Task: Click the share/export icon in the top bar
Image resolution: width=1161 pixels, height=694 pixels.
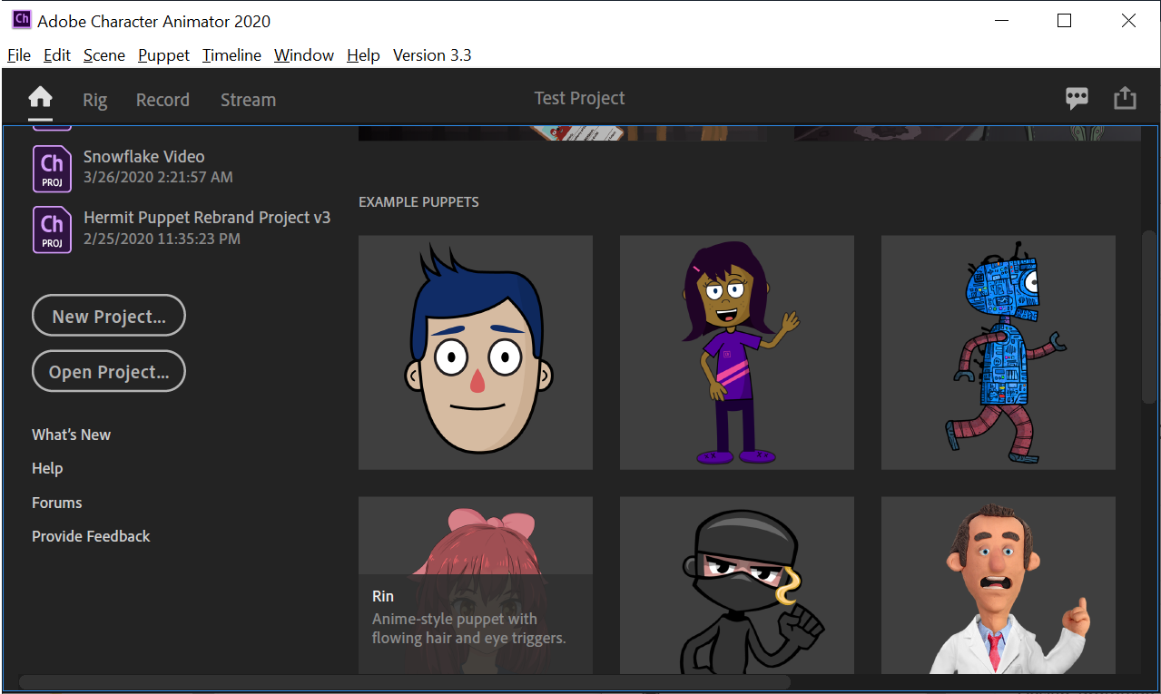Action: [x=1125, y=98]
